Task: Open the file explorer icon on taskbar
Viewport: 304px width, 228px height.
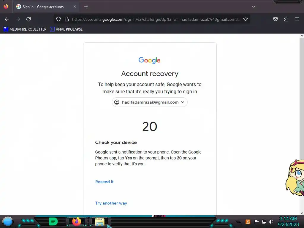Action: pyautogui.click(x=100, y=222)
